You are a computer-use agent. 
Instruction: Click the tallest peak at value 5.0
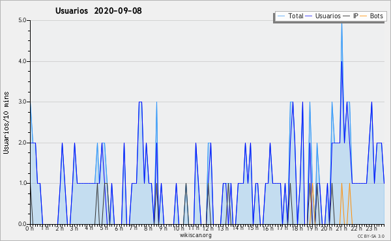tap(341, 22)
